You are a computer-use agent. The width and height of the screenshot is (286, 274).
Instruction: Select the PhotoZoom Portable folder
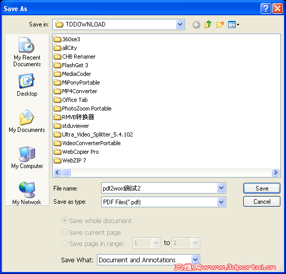[x=82, y=108]
